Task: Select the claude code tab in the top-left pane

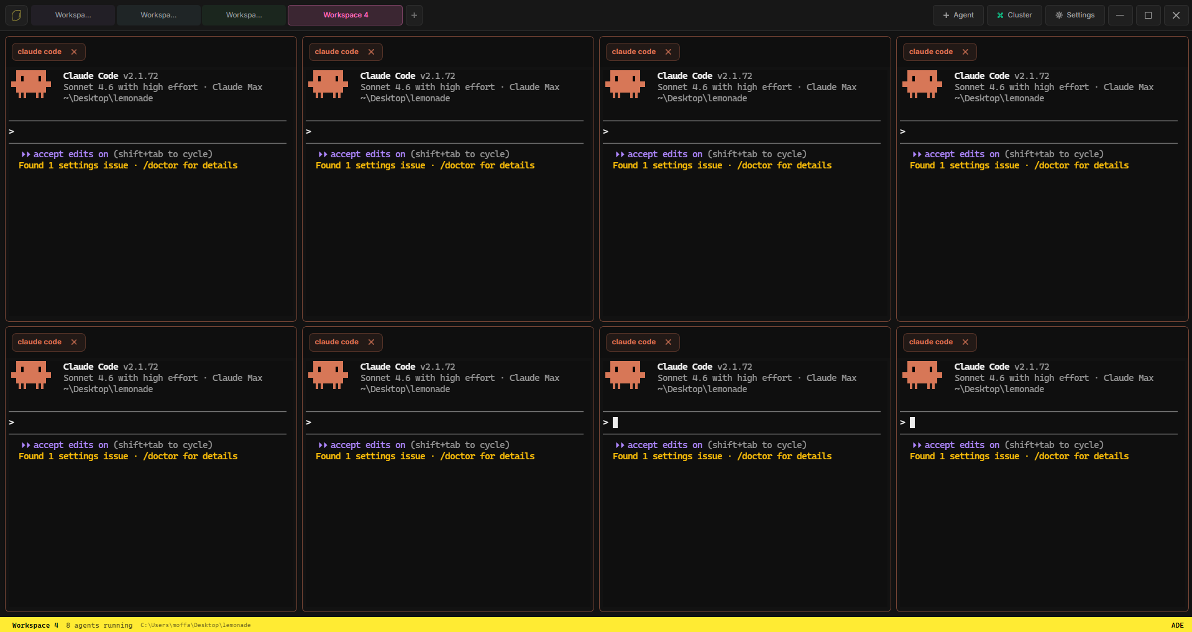Action: (39, 52)
